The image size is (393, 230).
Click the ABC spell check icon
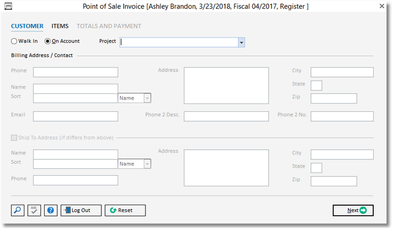tap(34, 210)
